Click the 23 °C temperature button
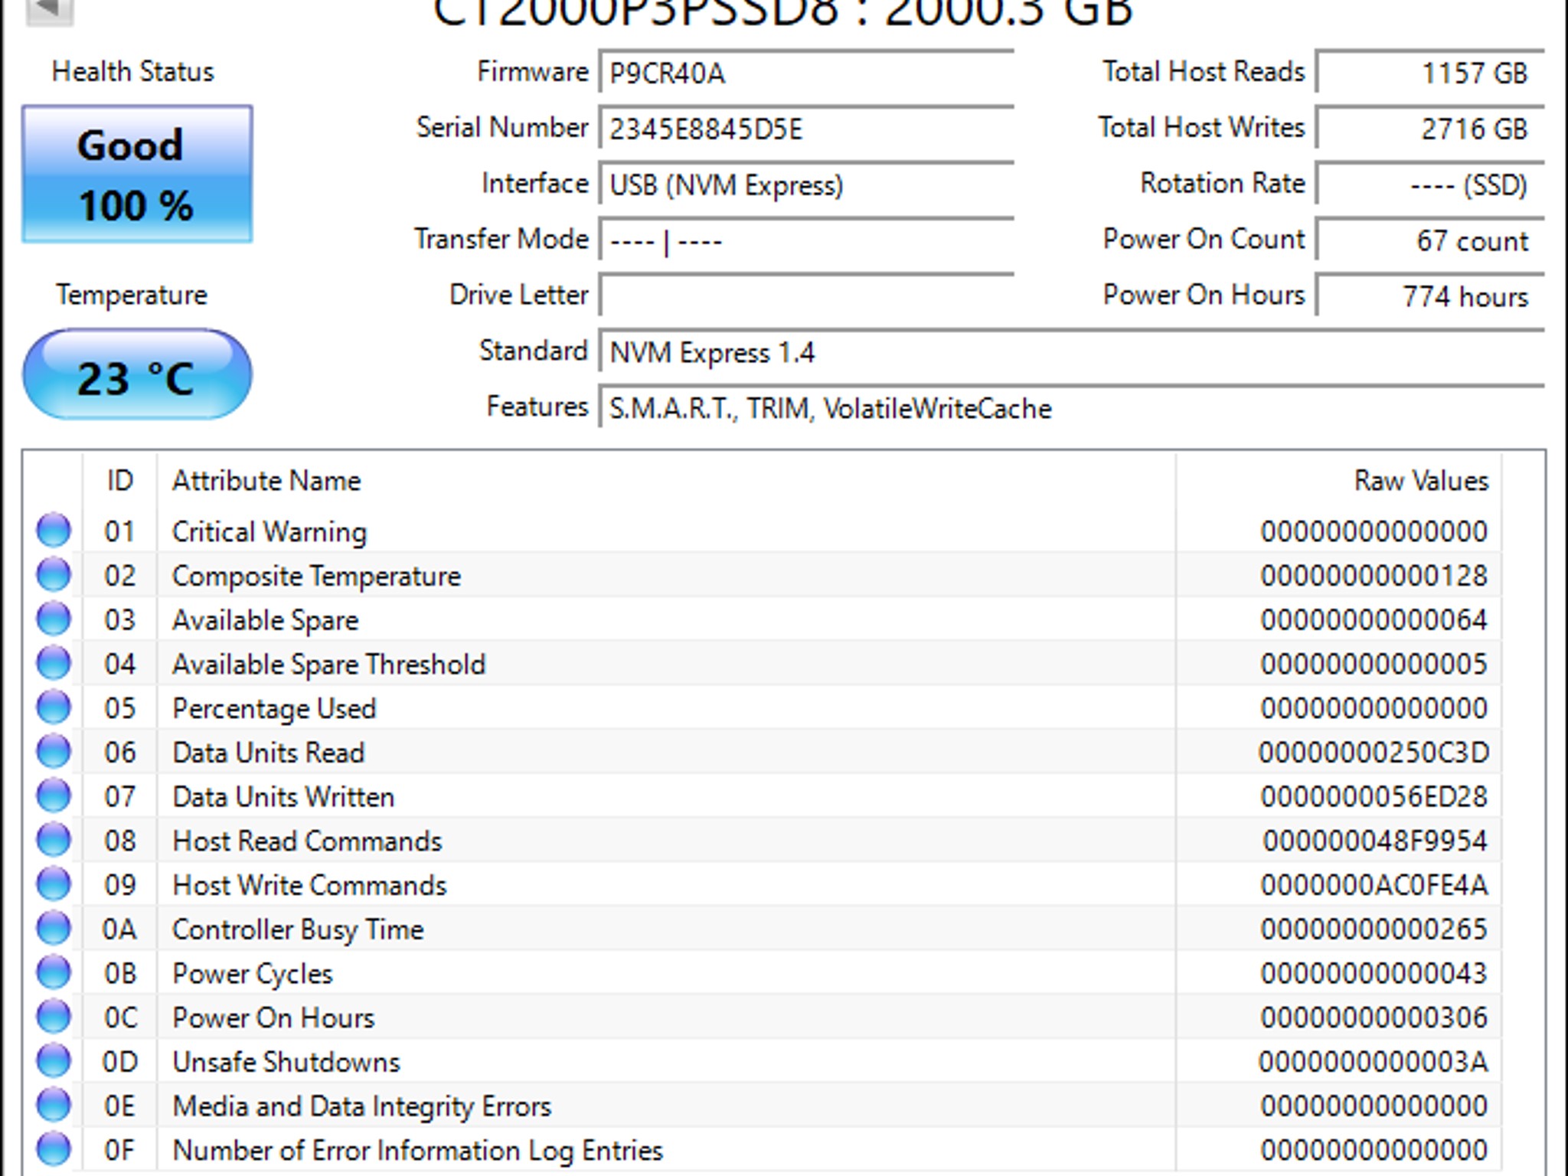1568x1176 pixels. click(x=137, y=374)
